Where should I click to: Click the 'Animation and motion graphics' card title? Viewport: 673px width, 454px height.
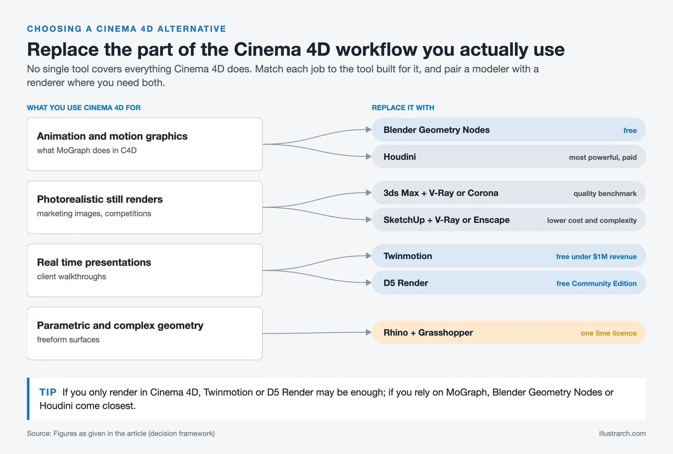tap(112, 136)
